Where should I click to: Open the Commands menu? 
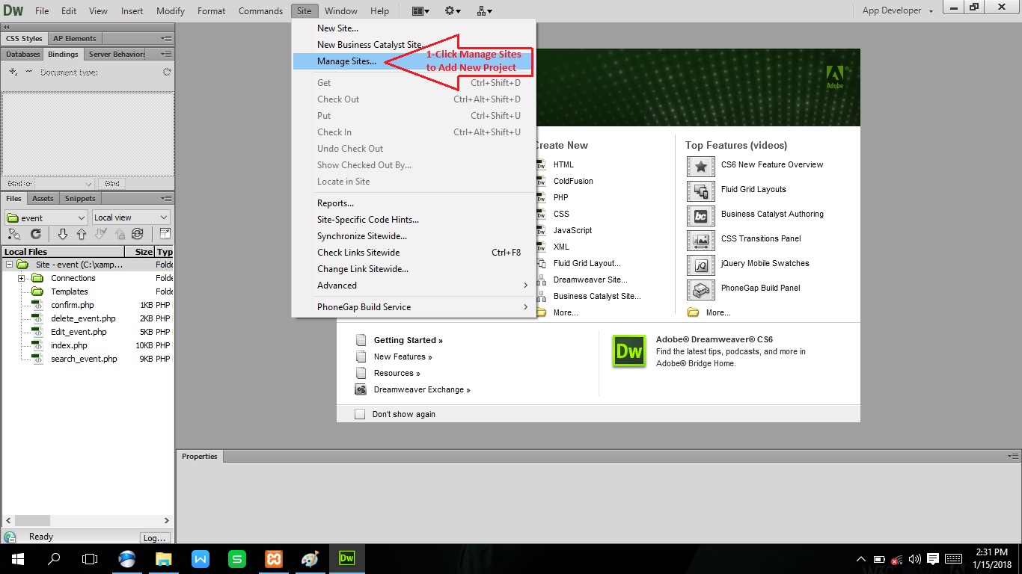point(262,11)
